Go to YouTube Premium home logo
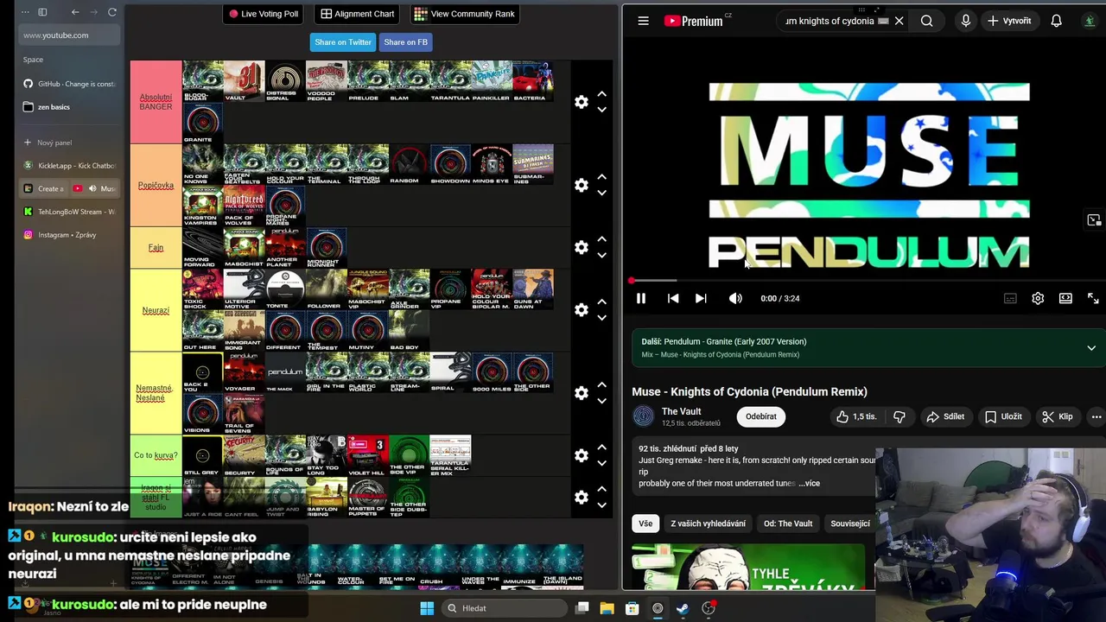This screenshot has width=1106, height=622. [694, 21]
